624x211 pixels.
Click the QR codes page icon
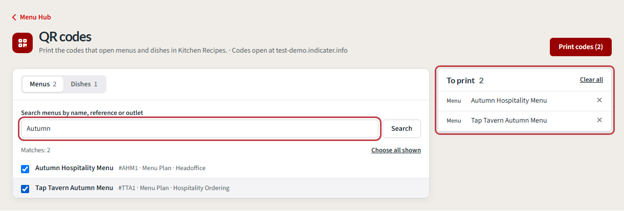(23, 43)
